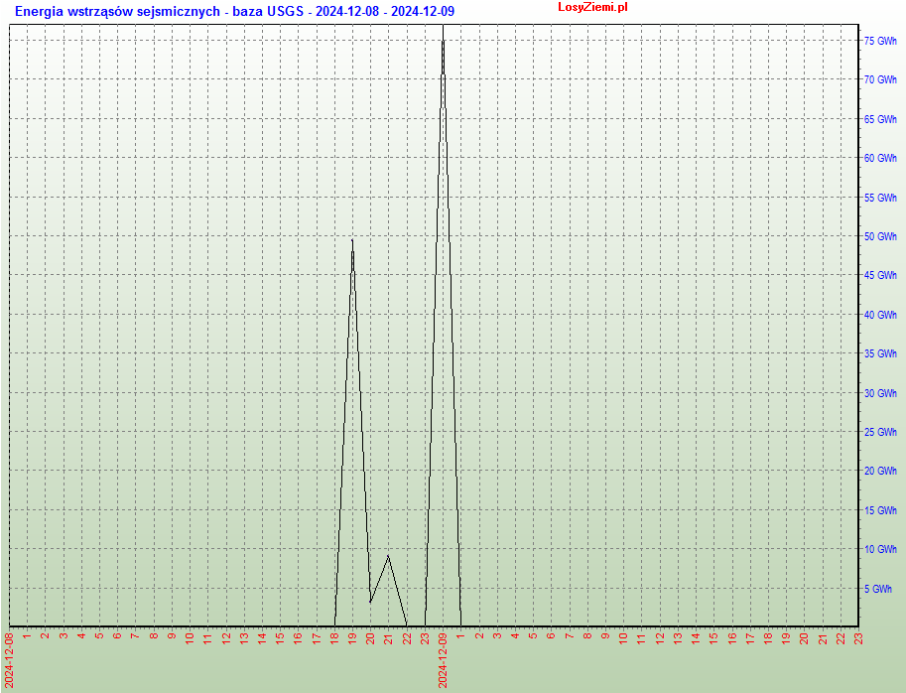Click the tip of the 50 GWh peak
This screenshot has height=693, width=906.
click(x=352, y=239)
